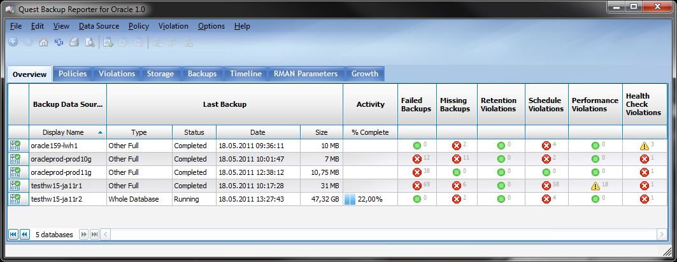Click the % Complete column header
This screenshot has height=262, width=677.
pos(370,132)
